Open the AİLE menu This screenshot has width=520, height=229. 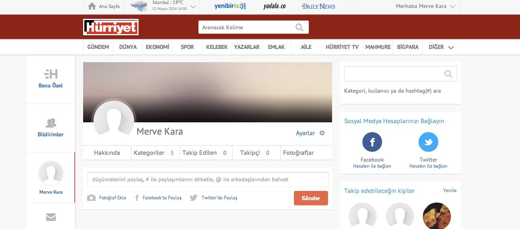point(306,47)
